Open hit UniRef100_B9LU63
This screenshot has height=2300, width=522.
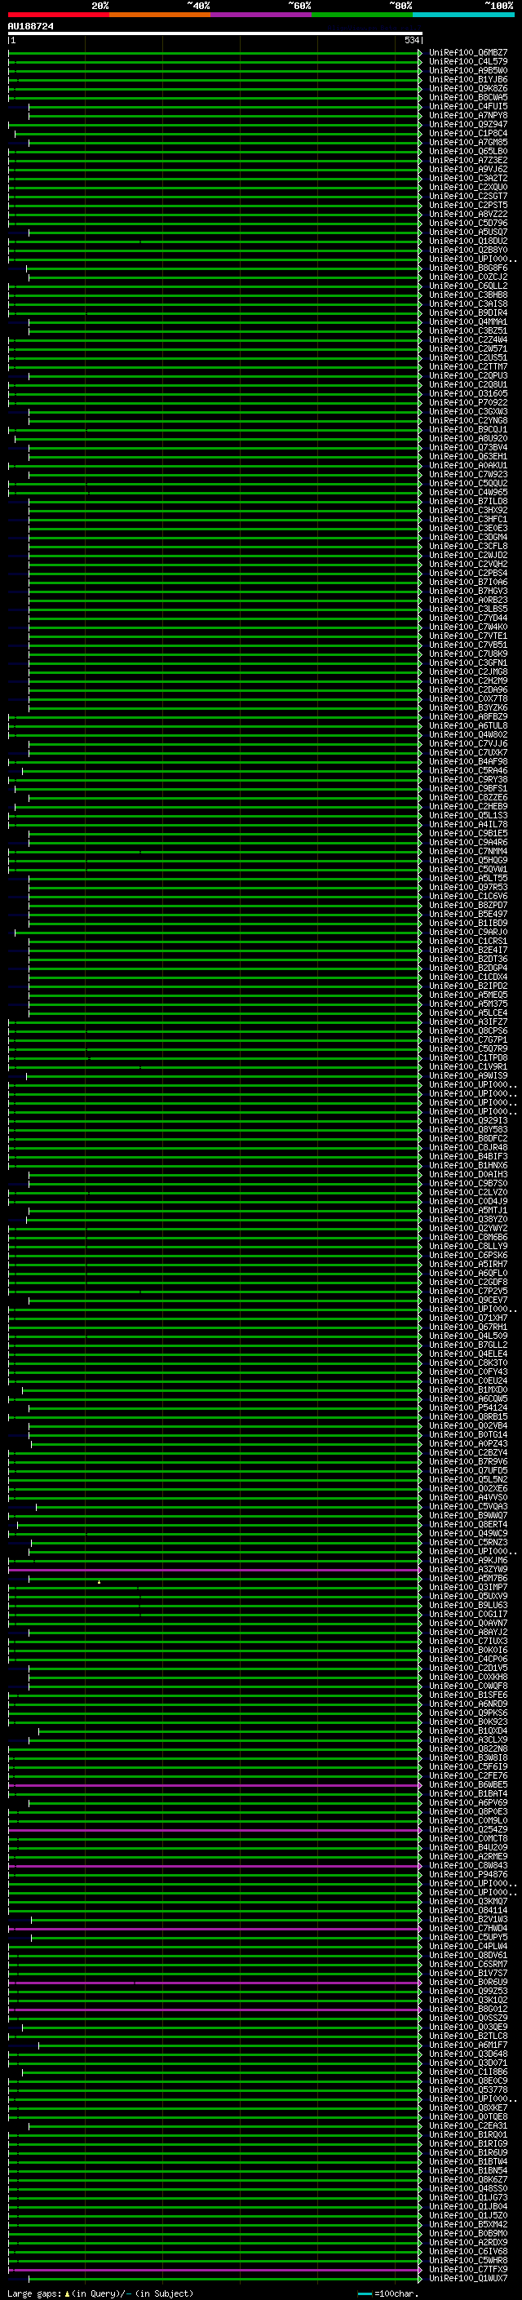(468, 1606)
